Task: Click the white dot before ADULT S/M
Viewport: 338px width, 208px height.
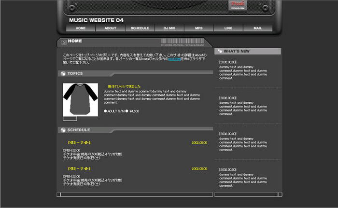Action: pos(105,111)
